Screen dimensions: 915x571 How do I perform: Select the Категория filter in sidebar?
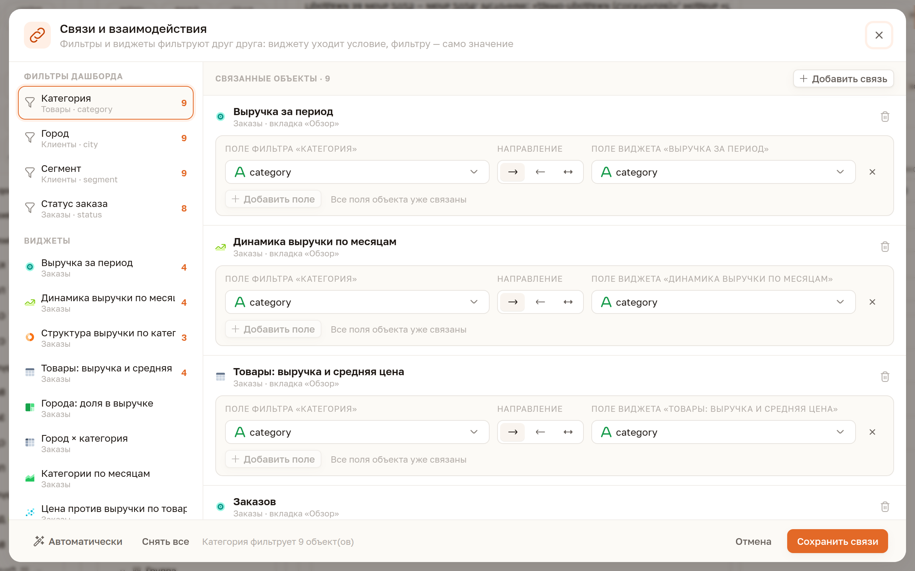[106, 103]
